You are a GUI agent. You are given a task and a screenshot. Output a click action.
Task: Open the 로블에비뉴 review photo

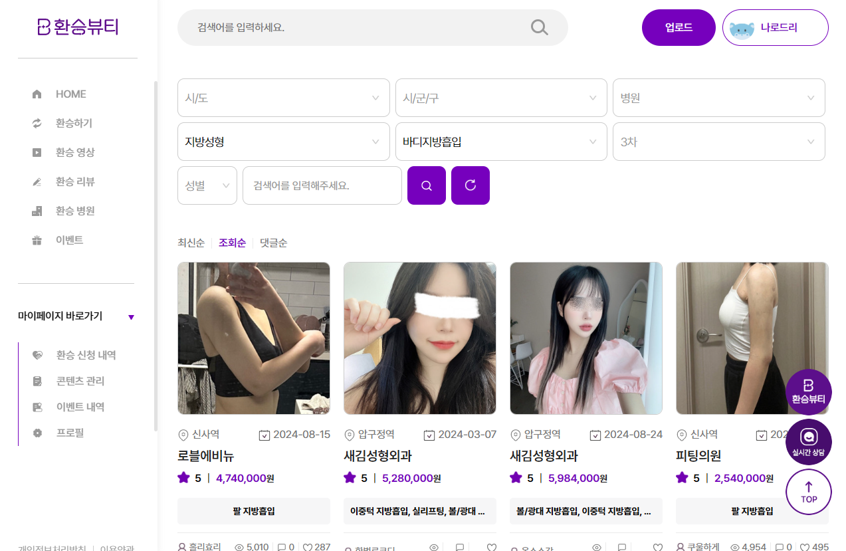click(254, 338)
